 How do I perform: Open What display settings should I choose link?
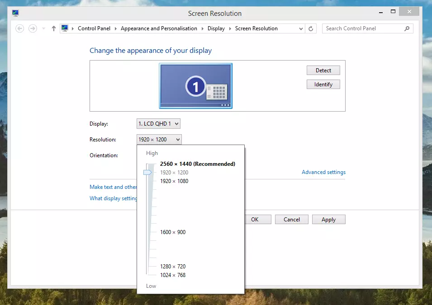click(113, 198)
